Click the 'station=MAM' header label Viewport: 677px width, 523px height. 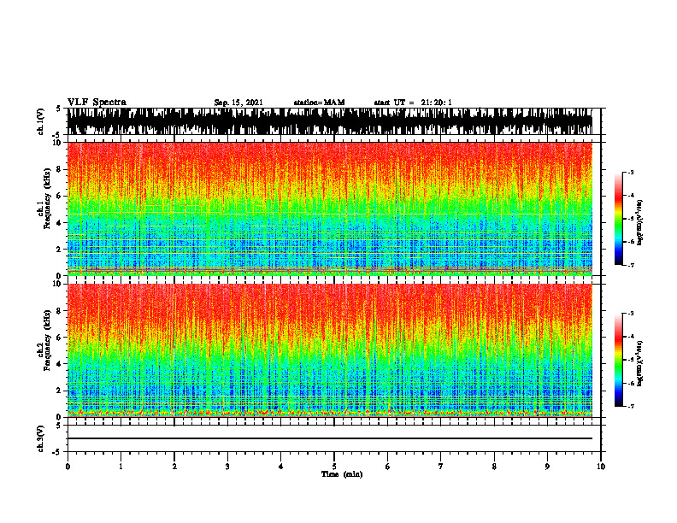(x=319, y=103)
